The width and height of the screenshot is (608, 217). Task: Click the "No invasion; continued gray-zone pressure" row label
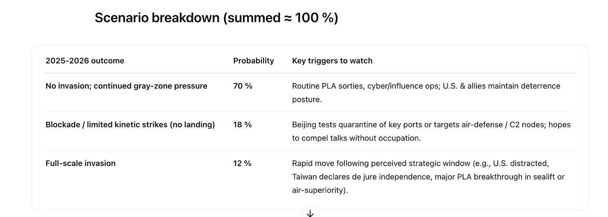[x=126, y=86]
